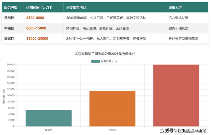Click the 主要服务内容 column header
This screenshot has height=135, width=211.
click(76, 8)
